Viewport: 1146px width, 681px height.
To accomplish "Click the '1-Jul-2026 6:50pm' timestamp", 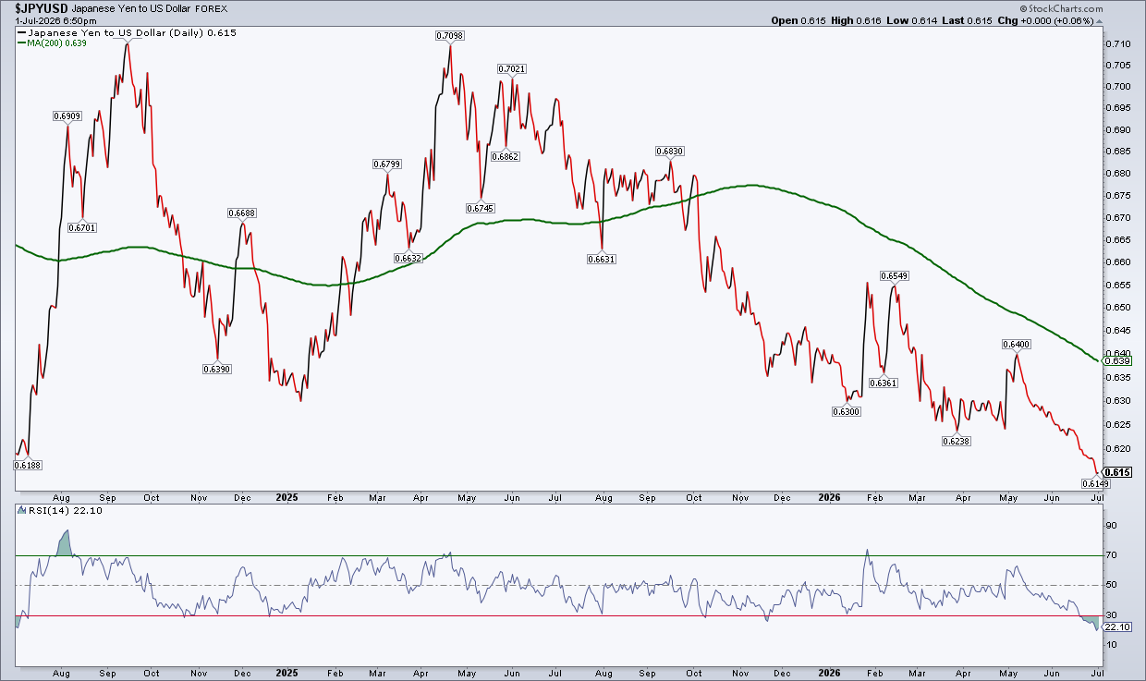I will click(55, 19).
